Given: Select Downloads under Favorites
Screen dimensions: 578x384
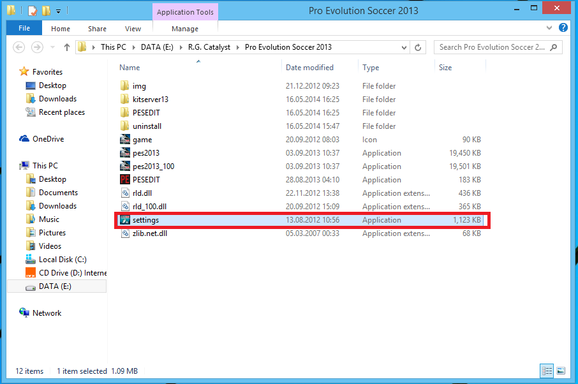Looking at the screenshot, I should [58, 99].
